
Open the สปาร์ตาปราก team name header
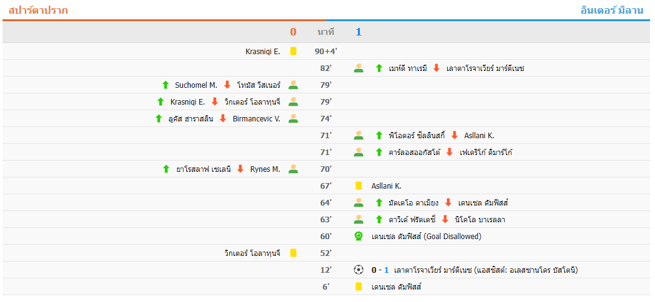click(x=39, y=10)
